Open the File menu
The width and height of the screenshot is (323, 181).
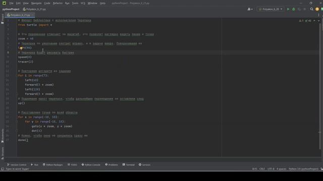(x=11, y=3)
